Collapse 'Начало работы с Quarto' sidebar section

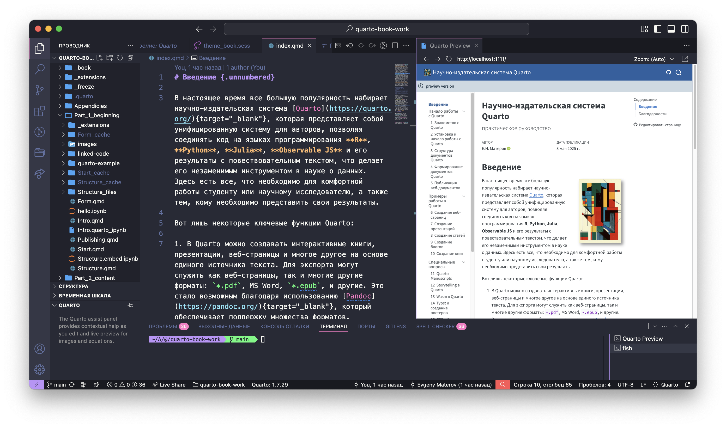[x=464, y=111]
